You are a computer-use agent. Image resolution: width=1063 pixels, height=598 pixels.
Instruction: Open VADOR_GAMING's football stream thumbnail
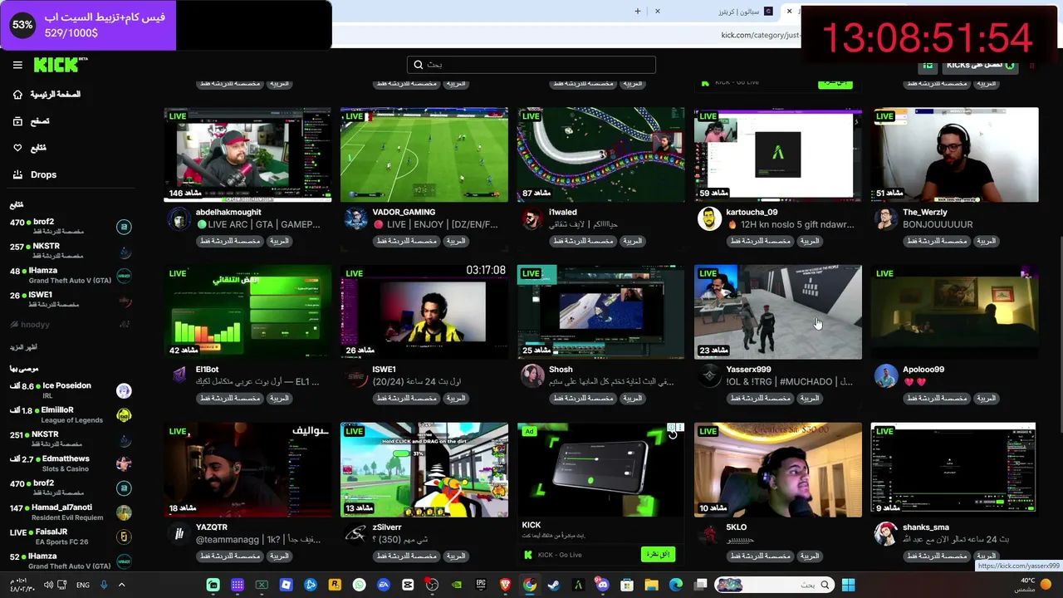[424, 154]
